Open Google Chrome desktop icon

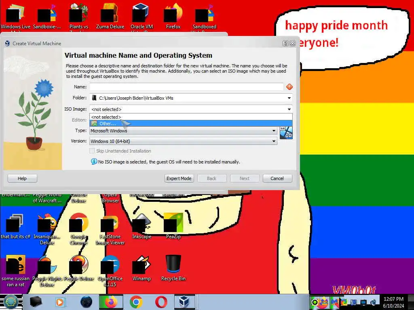pyautogui.click(x=79, y=229)
